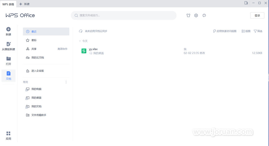Open 从模板新建 template icon
The height and width of the screenshot is (146, 269).
[8, 44]
